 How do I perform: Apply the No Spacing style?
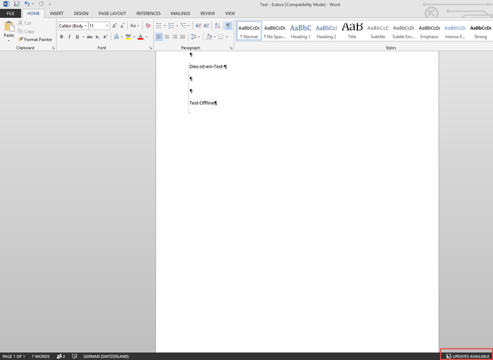(275, 31)
